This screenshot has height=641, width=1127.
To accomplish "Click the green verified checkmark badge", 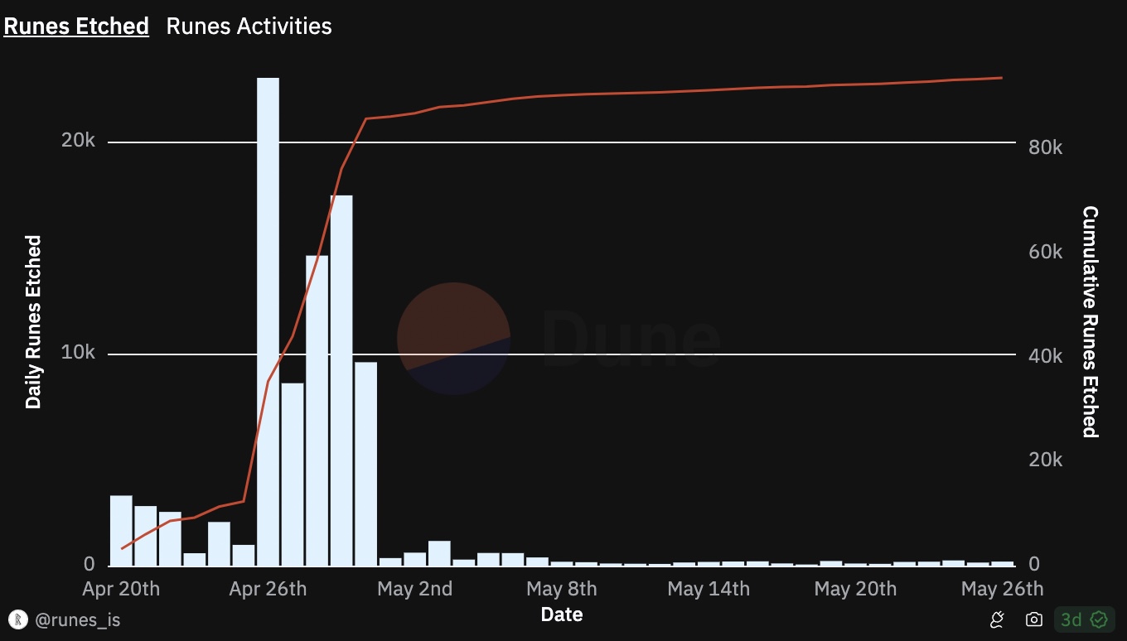I will point(1099,619).
